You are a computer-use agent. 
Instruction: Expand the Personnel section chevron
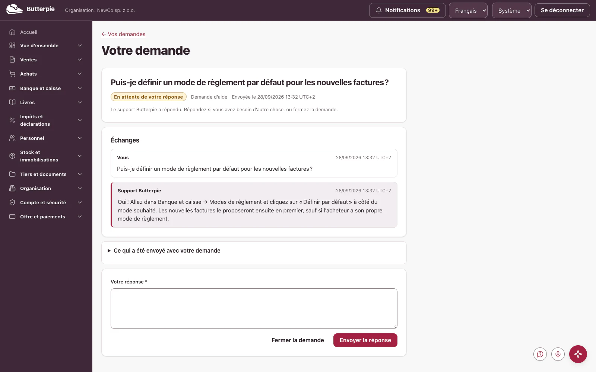click(x=80, y=138)
